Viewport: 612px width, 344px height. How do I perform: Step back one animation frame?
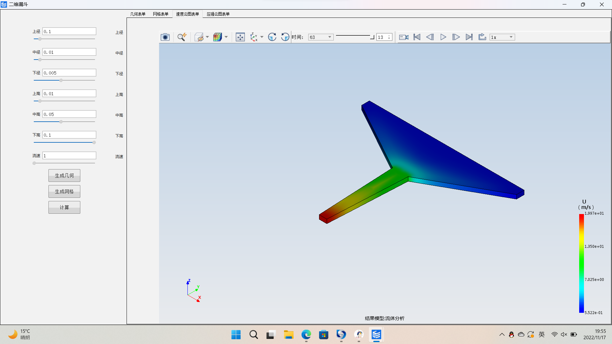430,37
